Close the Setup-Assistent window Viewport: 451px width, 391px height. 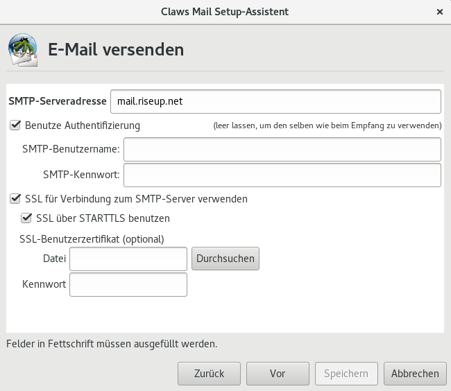[439, 12]
